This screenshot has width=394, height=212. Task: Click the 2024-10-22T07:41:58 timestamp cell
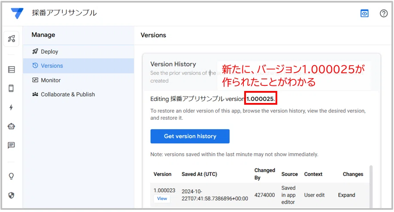click(215, 195)
